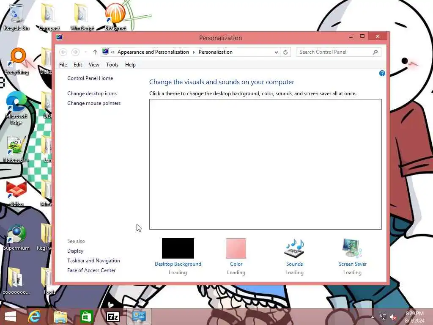Image resolution: width=433 pixels, height=325 pixels.
Task: Launch BitComet from the desktop
Action: 115,16
